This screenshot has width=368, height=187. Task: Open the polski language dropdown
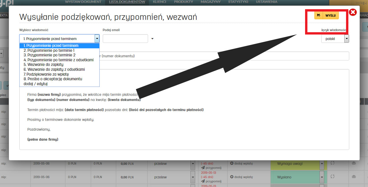click(346, 39)
